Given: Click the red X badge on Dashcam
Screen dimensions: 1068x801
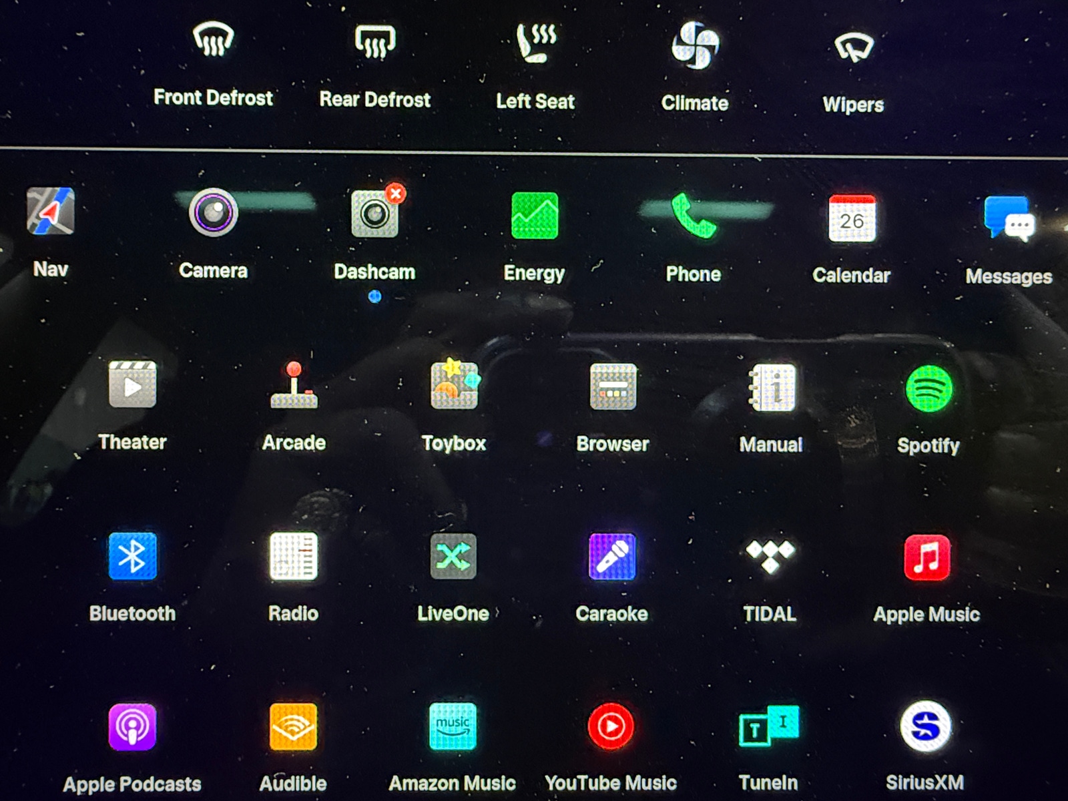Looking at the screenshot, I should coord(396,194).
